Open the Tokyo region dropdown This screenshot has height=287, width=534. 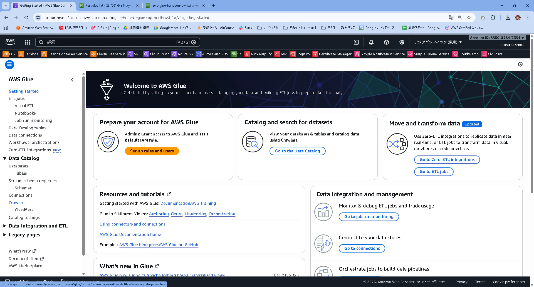(x=438, y=42)
